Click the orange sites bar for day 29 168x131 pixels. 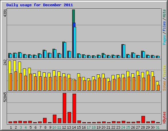[x=149, y=83]
